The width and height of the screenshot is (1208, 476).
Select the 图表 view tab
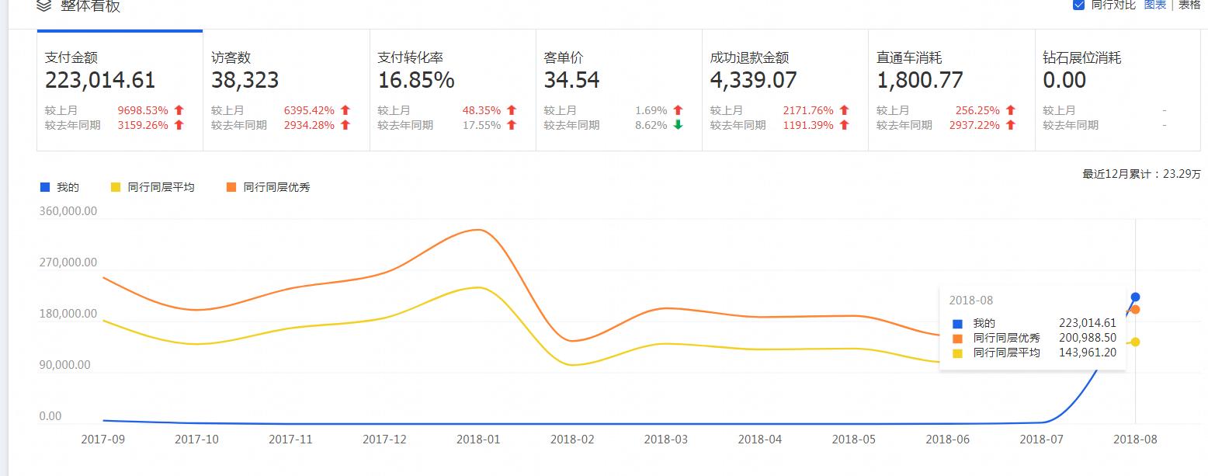(1156, 5)
